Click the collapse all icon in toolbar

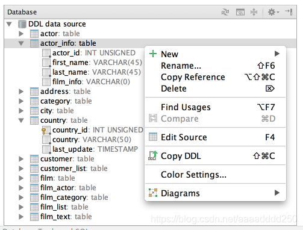(254, 12)
